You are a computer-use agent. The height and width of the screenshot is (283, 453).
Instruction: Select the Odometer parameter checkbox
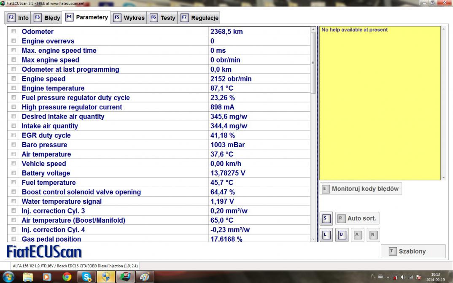point(14,32)
